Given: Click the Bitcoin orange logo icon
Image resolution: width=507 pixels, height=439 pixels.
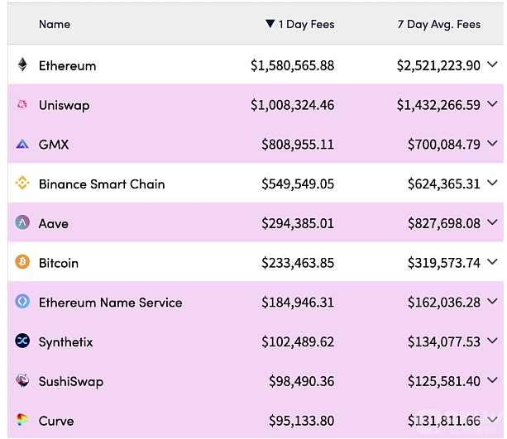Looking at the screenshot, I should click(x=22, y=262).
